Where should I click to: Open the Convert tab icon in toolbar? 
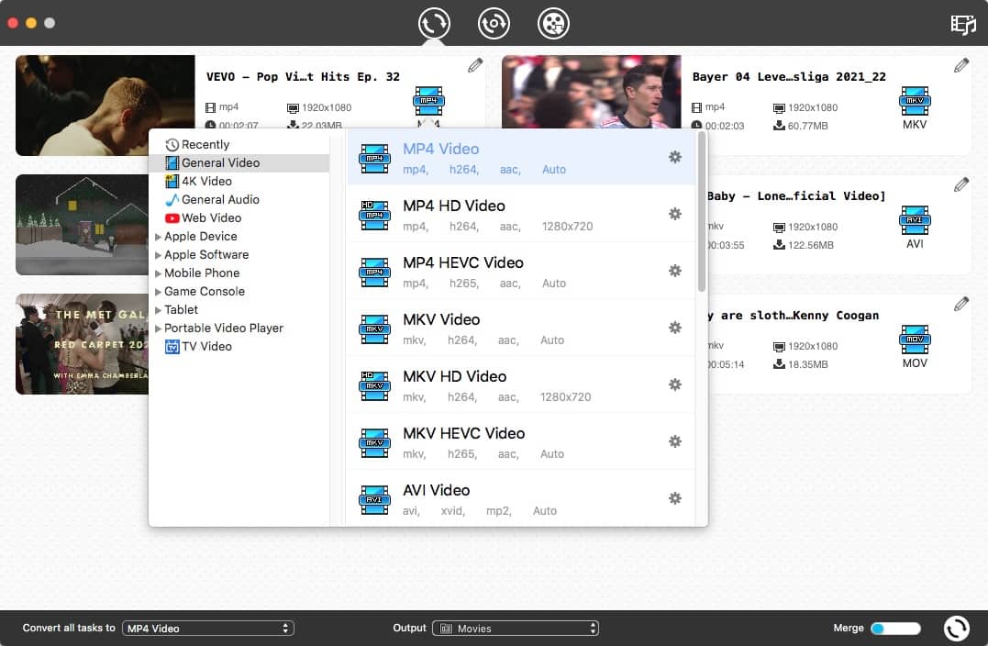(x=434, y=23)
